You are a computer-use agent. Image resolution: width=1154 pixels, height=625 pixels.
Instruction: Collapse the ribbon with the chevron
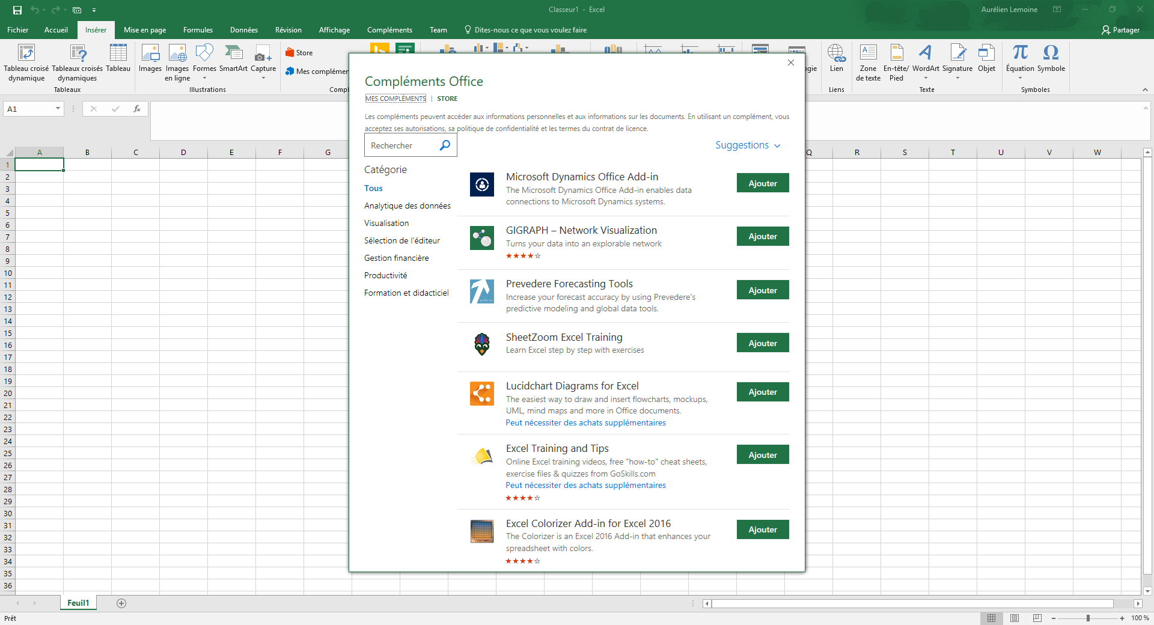click(1145, 90)
